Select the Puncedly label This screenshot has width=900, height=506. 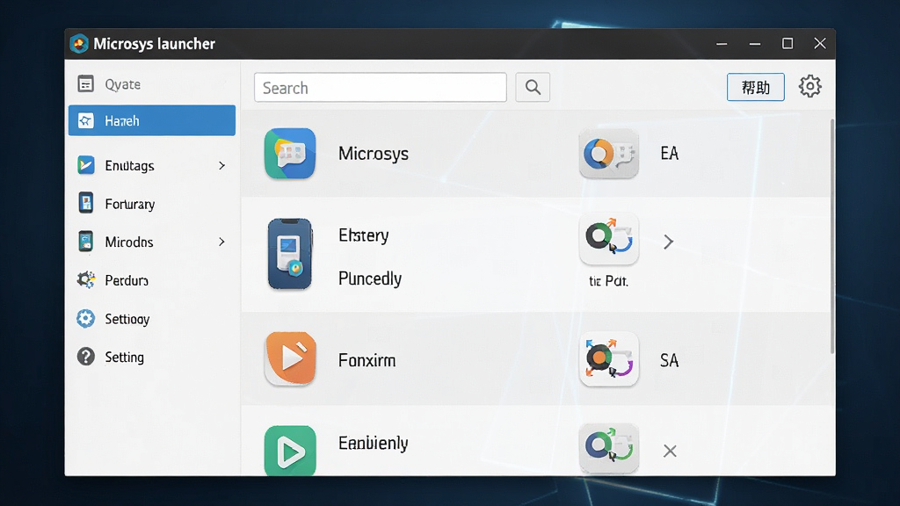pyautogui.click(x=370, y=278)
